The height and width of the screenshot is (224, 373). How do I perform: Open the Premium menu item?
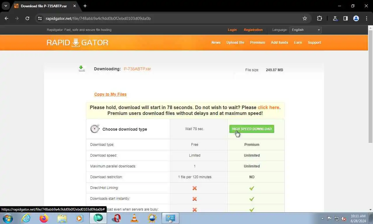click(x=258, y=43)
